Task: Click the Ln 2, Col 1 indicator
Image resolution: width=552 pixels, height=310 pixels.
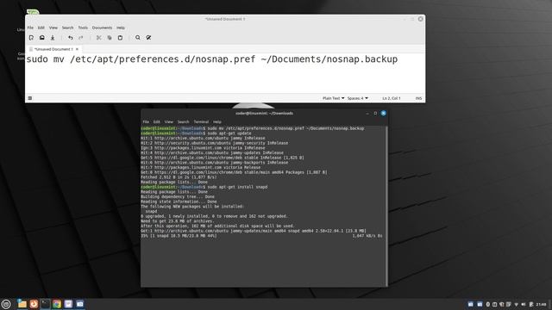Action: click(392, 98)
